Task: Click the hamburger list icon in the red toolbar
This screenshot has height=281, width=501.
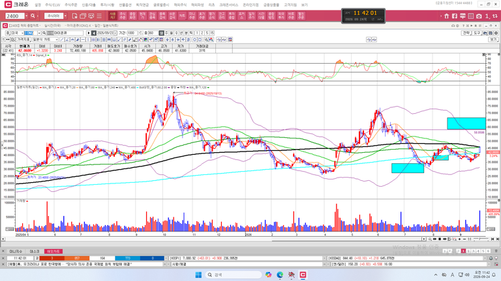Action: 99,16
